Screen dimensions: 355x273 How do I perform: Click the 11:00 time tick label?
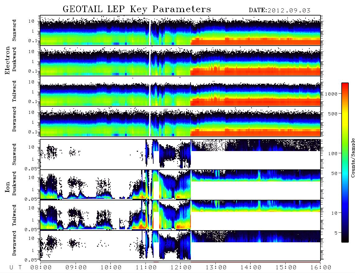coord(146,267)
